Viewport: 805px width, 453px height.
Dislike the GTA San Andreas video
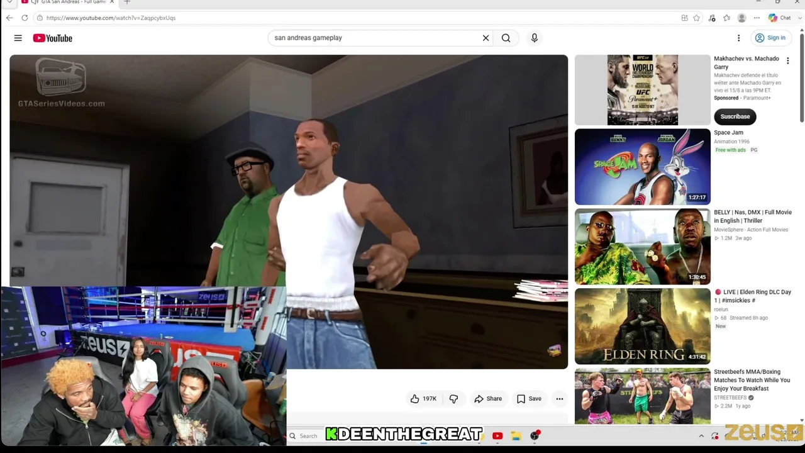pos(453,399)
